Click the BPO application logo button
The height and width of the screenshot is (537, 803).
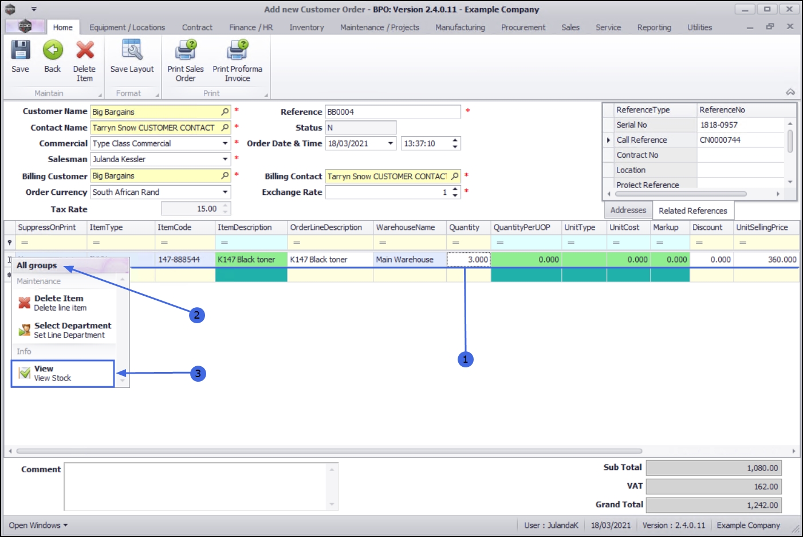[25, 26]
